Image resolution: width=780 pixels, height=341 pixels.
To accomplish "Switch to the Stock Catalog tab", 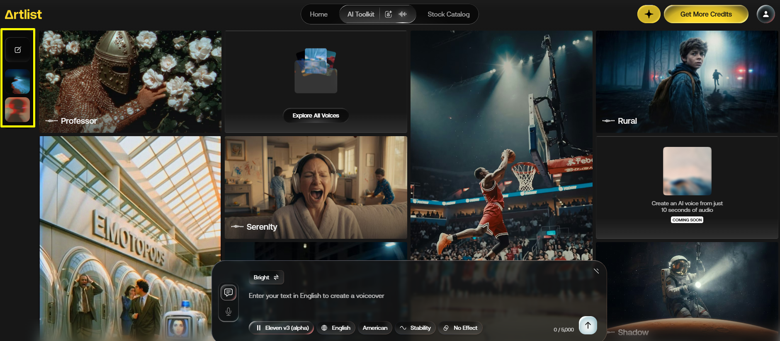I will tap(448, 14).
